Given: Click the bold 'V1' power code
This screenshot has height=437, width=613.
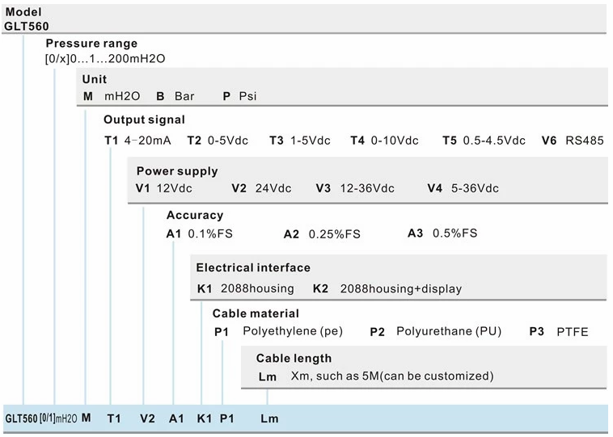Looking at the screenshot, I should 142,188.
